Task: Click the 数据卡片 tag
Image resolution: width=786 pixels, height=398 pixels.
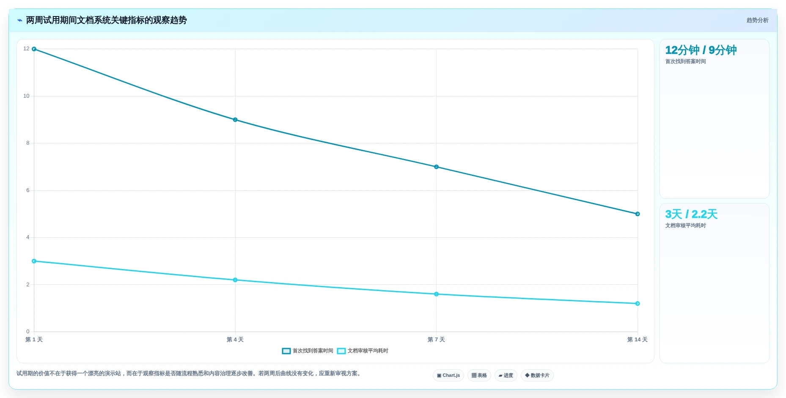Action: point(537,376)
